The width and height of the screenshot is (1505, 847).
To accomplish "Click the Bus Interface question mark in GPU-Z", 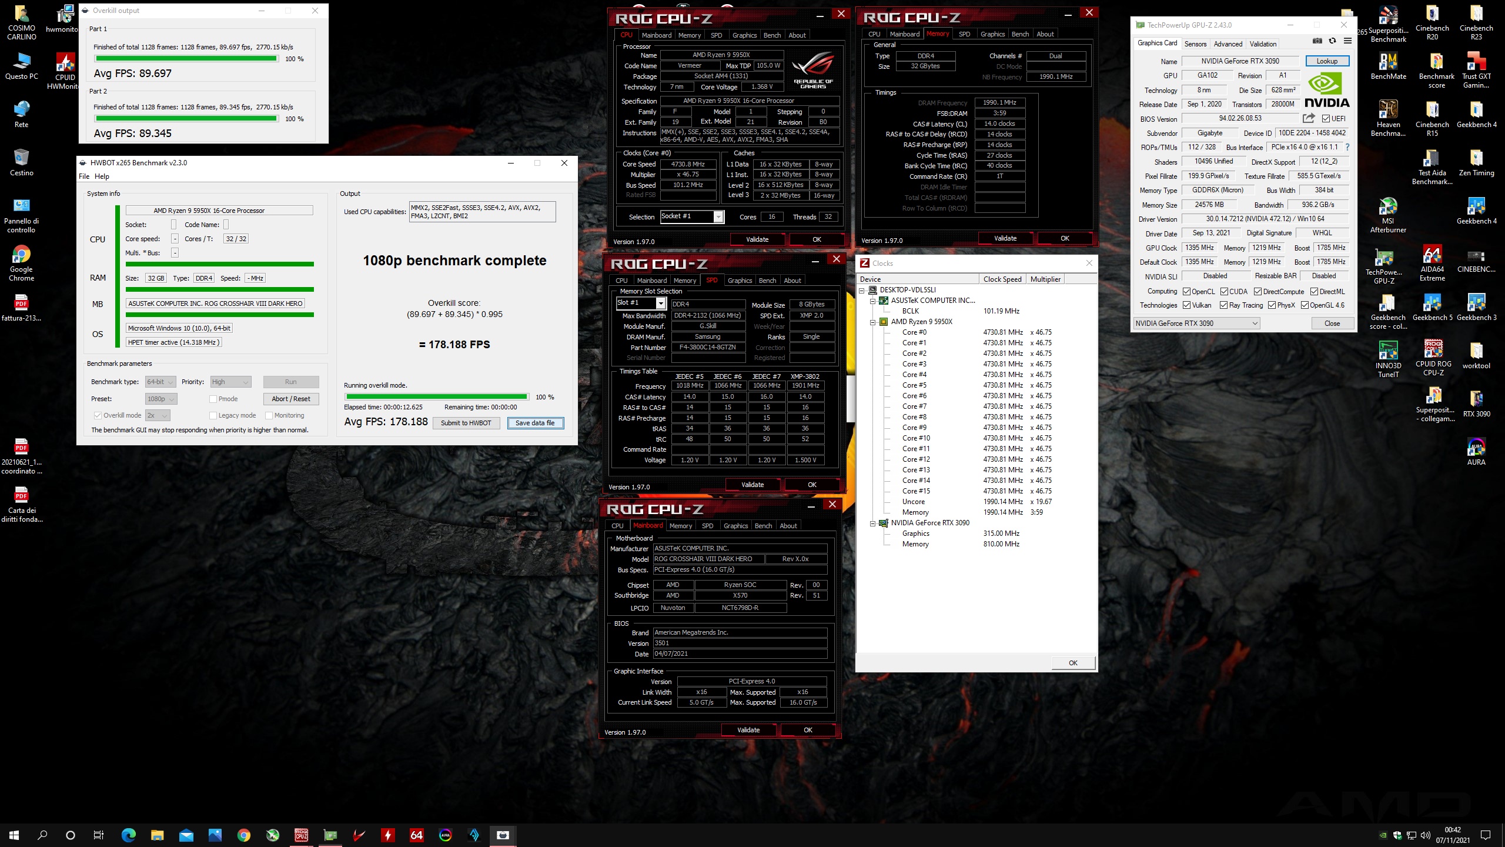I will [1347, 147].
